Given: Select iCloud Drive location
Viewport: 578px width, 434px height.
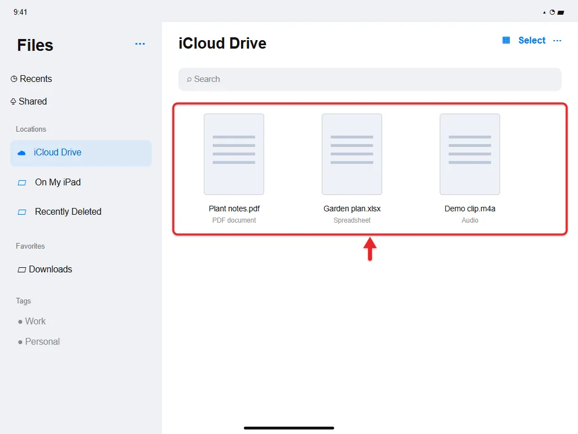Looking at the screenshot, I should pos(81,153).
